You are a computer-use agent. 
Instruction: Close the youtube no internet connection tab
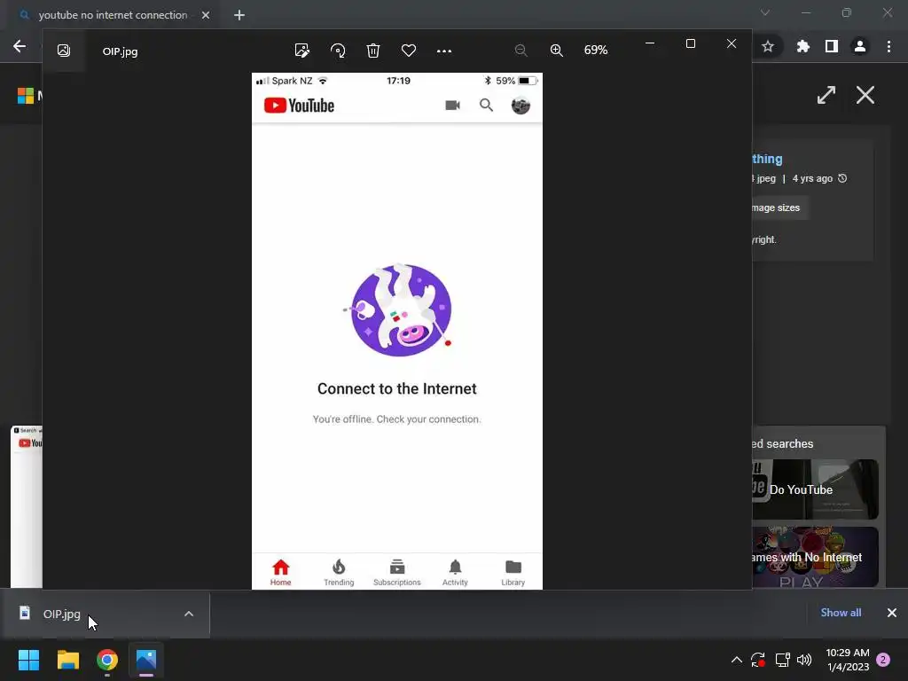pyautogui.click(x=206, y=15)
